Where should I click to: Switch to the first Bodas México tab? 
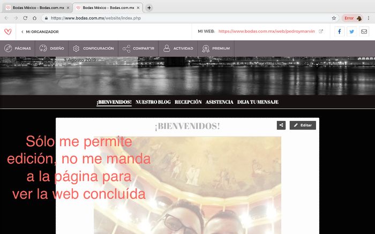click(37, 7)
